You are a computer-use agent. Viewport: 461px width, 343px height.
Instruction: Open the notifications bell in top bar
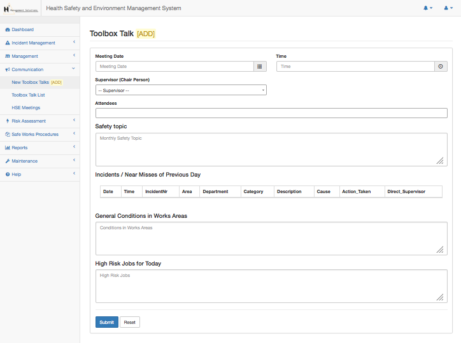[427, 8]
